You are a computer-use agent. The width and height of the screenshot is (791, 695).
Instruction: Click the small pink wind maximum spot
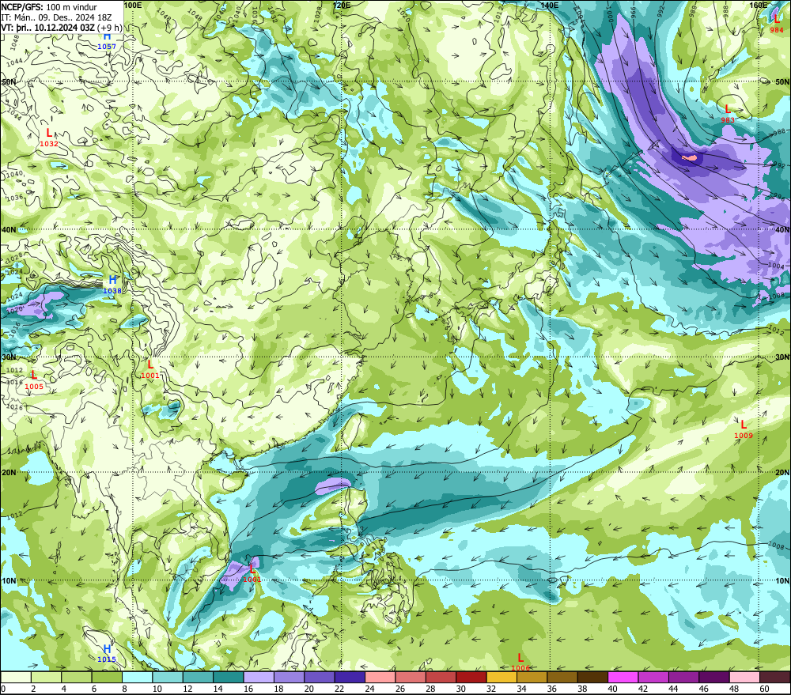(x=690, y=158)
